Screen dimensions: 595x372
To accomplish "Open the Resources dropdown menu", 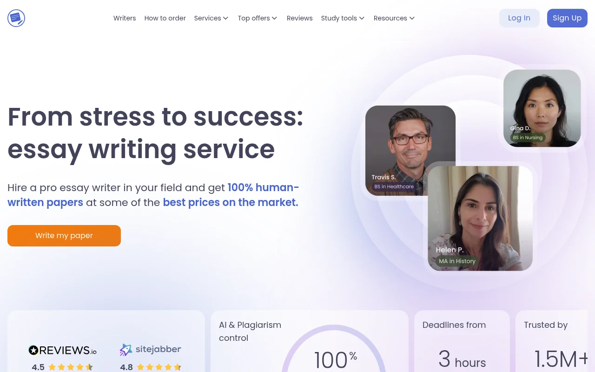I will tap(394, 18).
